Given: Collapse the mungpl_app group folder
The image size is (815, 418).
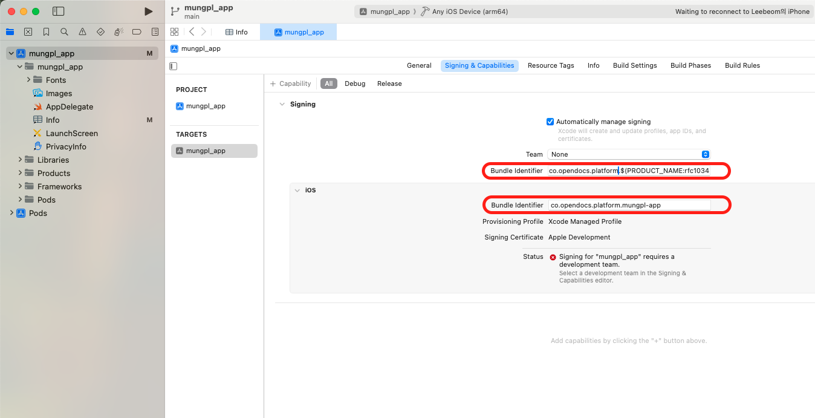Looking at the screenshot, I should click(19, 67).
